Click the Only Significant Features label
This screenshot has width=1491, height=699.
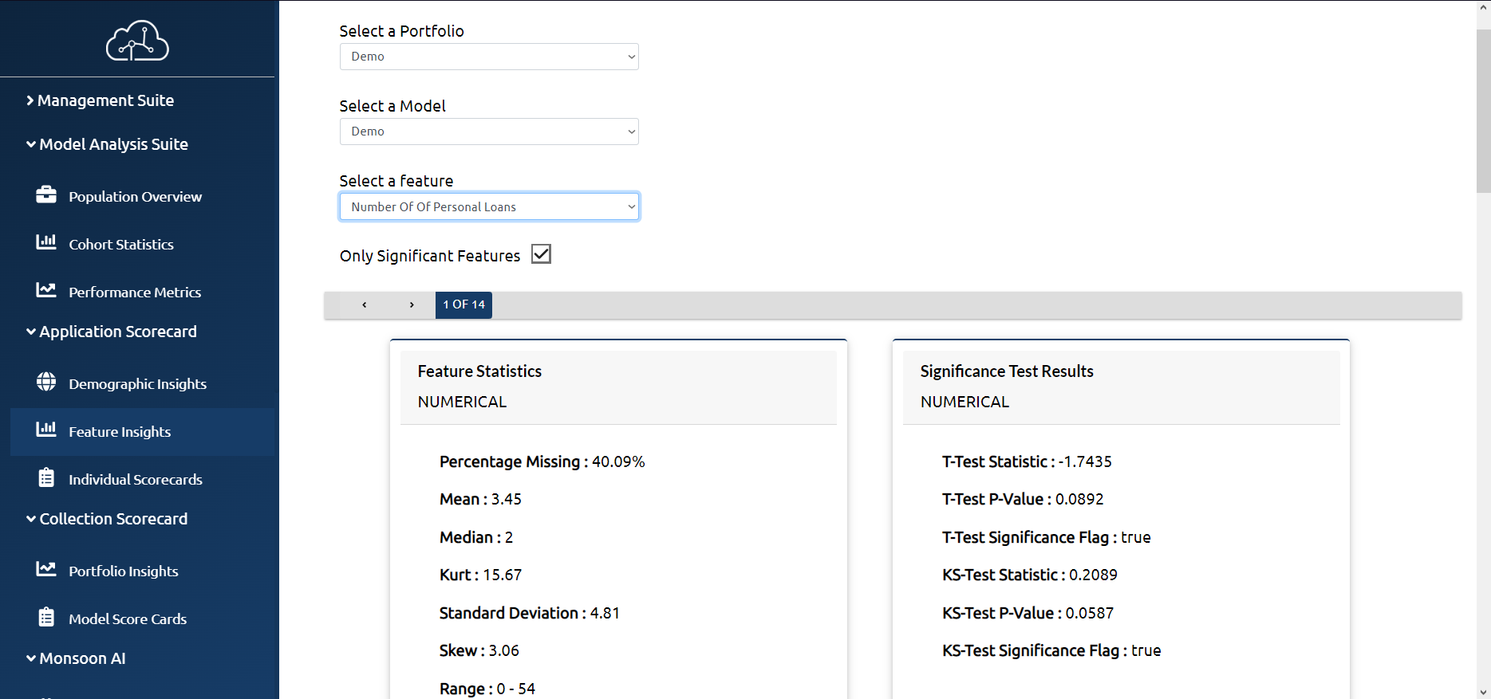[x=430, y=256]
